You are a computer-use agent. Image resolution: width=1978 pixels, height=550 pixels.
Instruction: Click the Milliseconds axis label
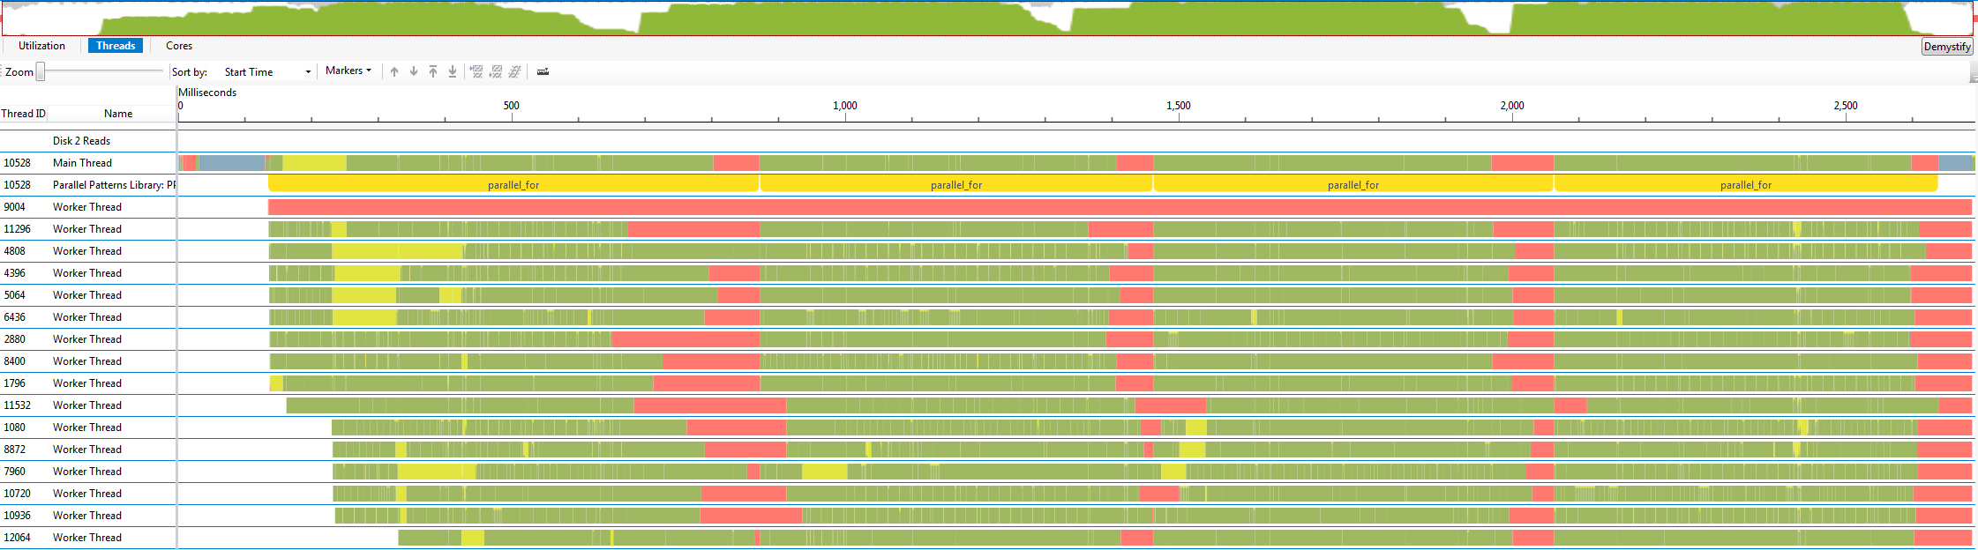(207, 93)
